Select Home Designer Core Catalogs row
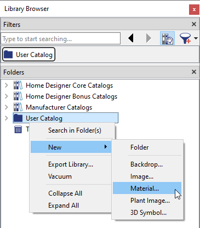 coord(69,86)
